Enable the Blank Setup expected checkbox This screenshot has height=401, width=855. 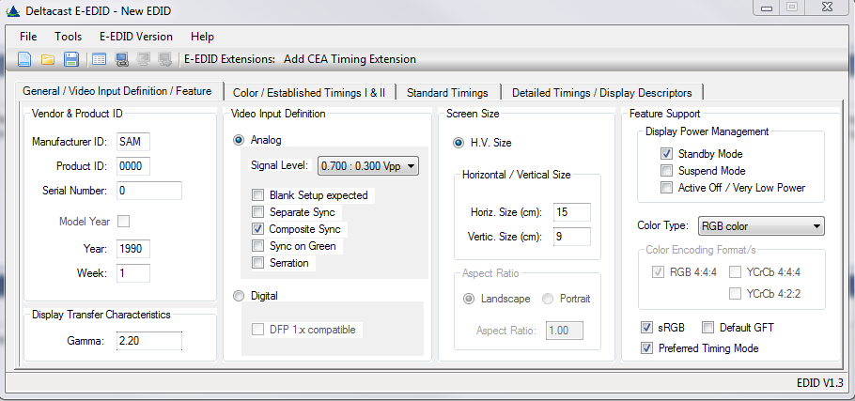[x=257, y=195]
